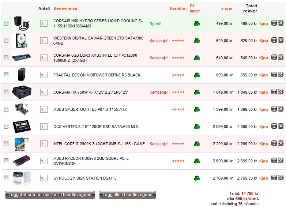The width and height of the screenshot is (286, 207).
Task: Click T icon for Intel Core i7 row
Action: pos(274,143)
